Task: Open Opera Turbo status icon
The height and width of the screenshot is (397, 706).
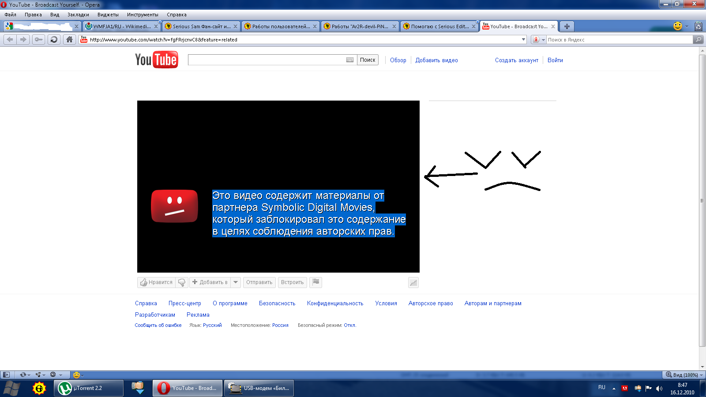Action: 53,375
